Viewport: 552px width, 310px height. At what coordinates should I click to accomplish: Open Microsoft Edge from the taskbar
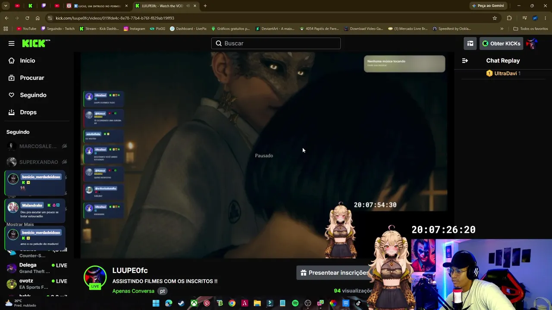coord(169,303)
